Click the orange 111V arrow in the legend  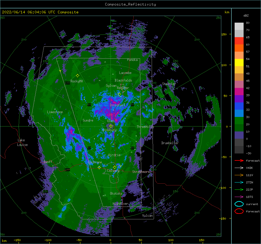pos(239,175)
